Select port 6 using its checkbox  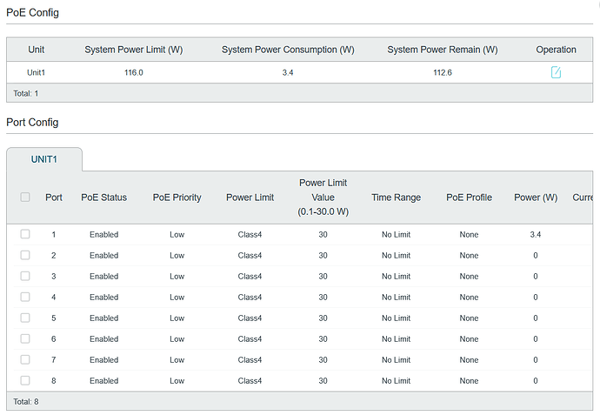(x=25, y=338)
